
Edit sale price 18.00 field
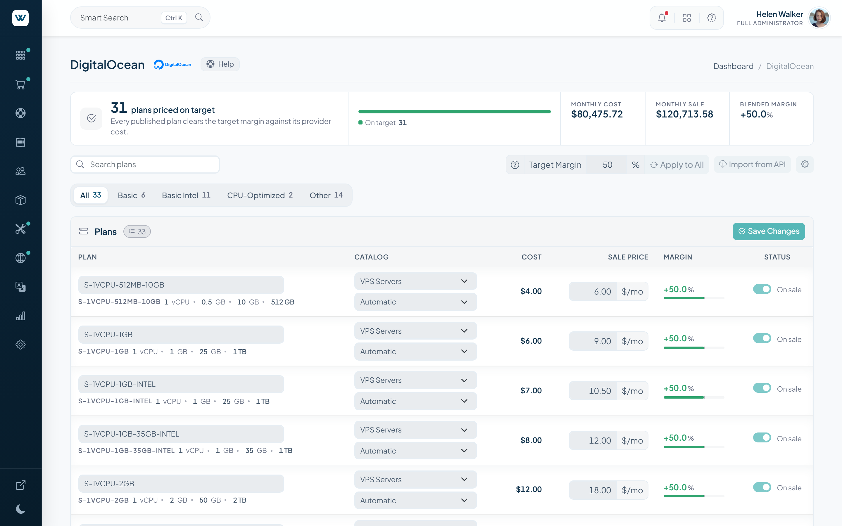(x=593, y=490)
